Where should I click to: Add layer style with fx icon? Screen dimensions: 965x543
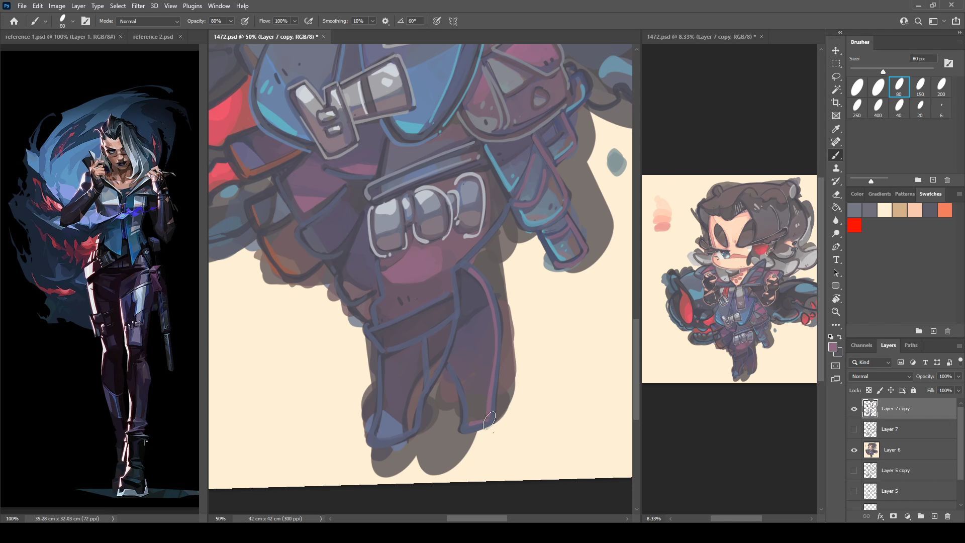pyautogui.click(x=880, y=516)
